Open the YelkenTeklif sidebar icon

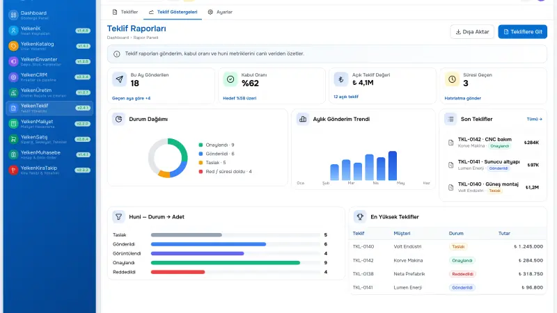coord(13,108)
